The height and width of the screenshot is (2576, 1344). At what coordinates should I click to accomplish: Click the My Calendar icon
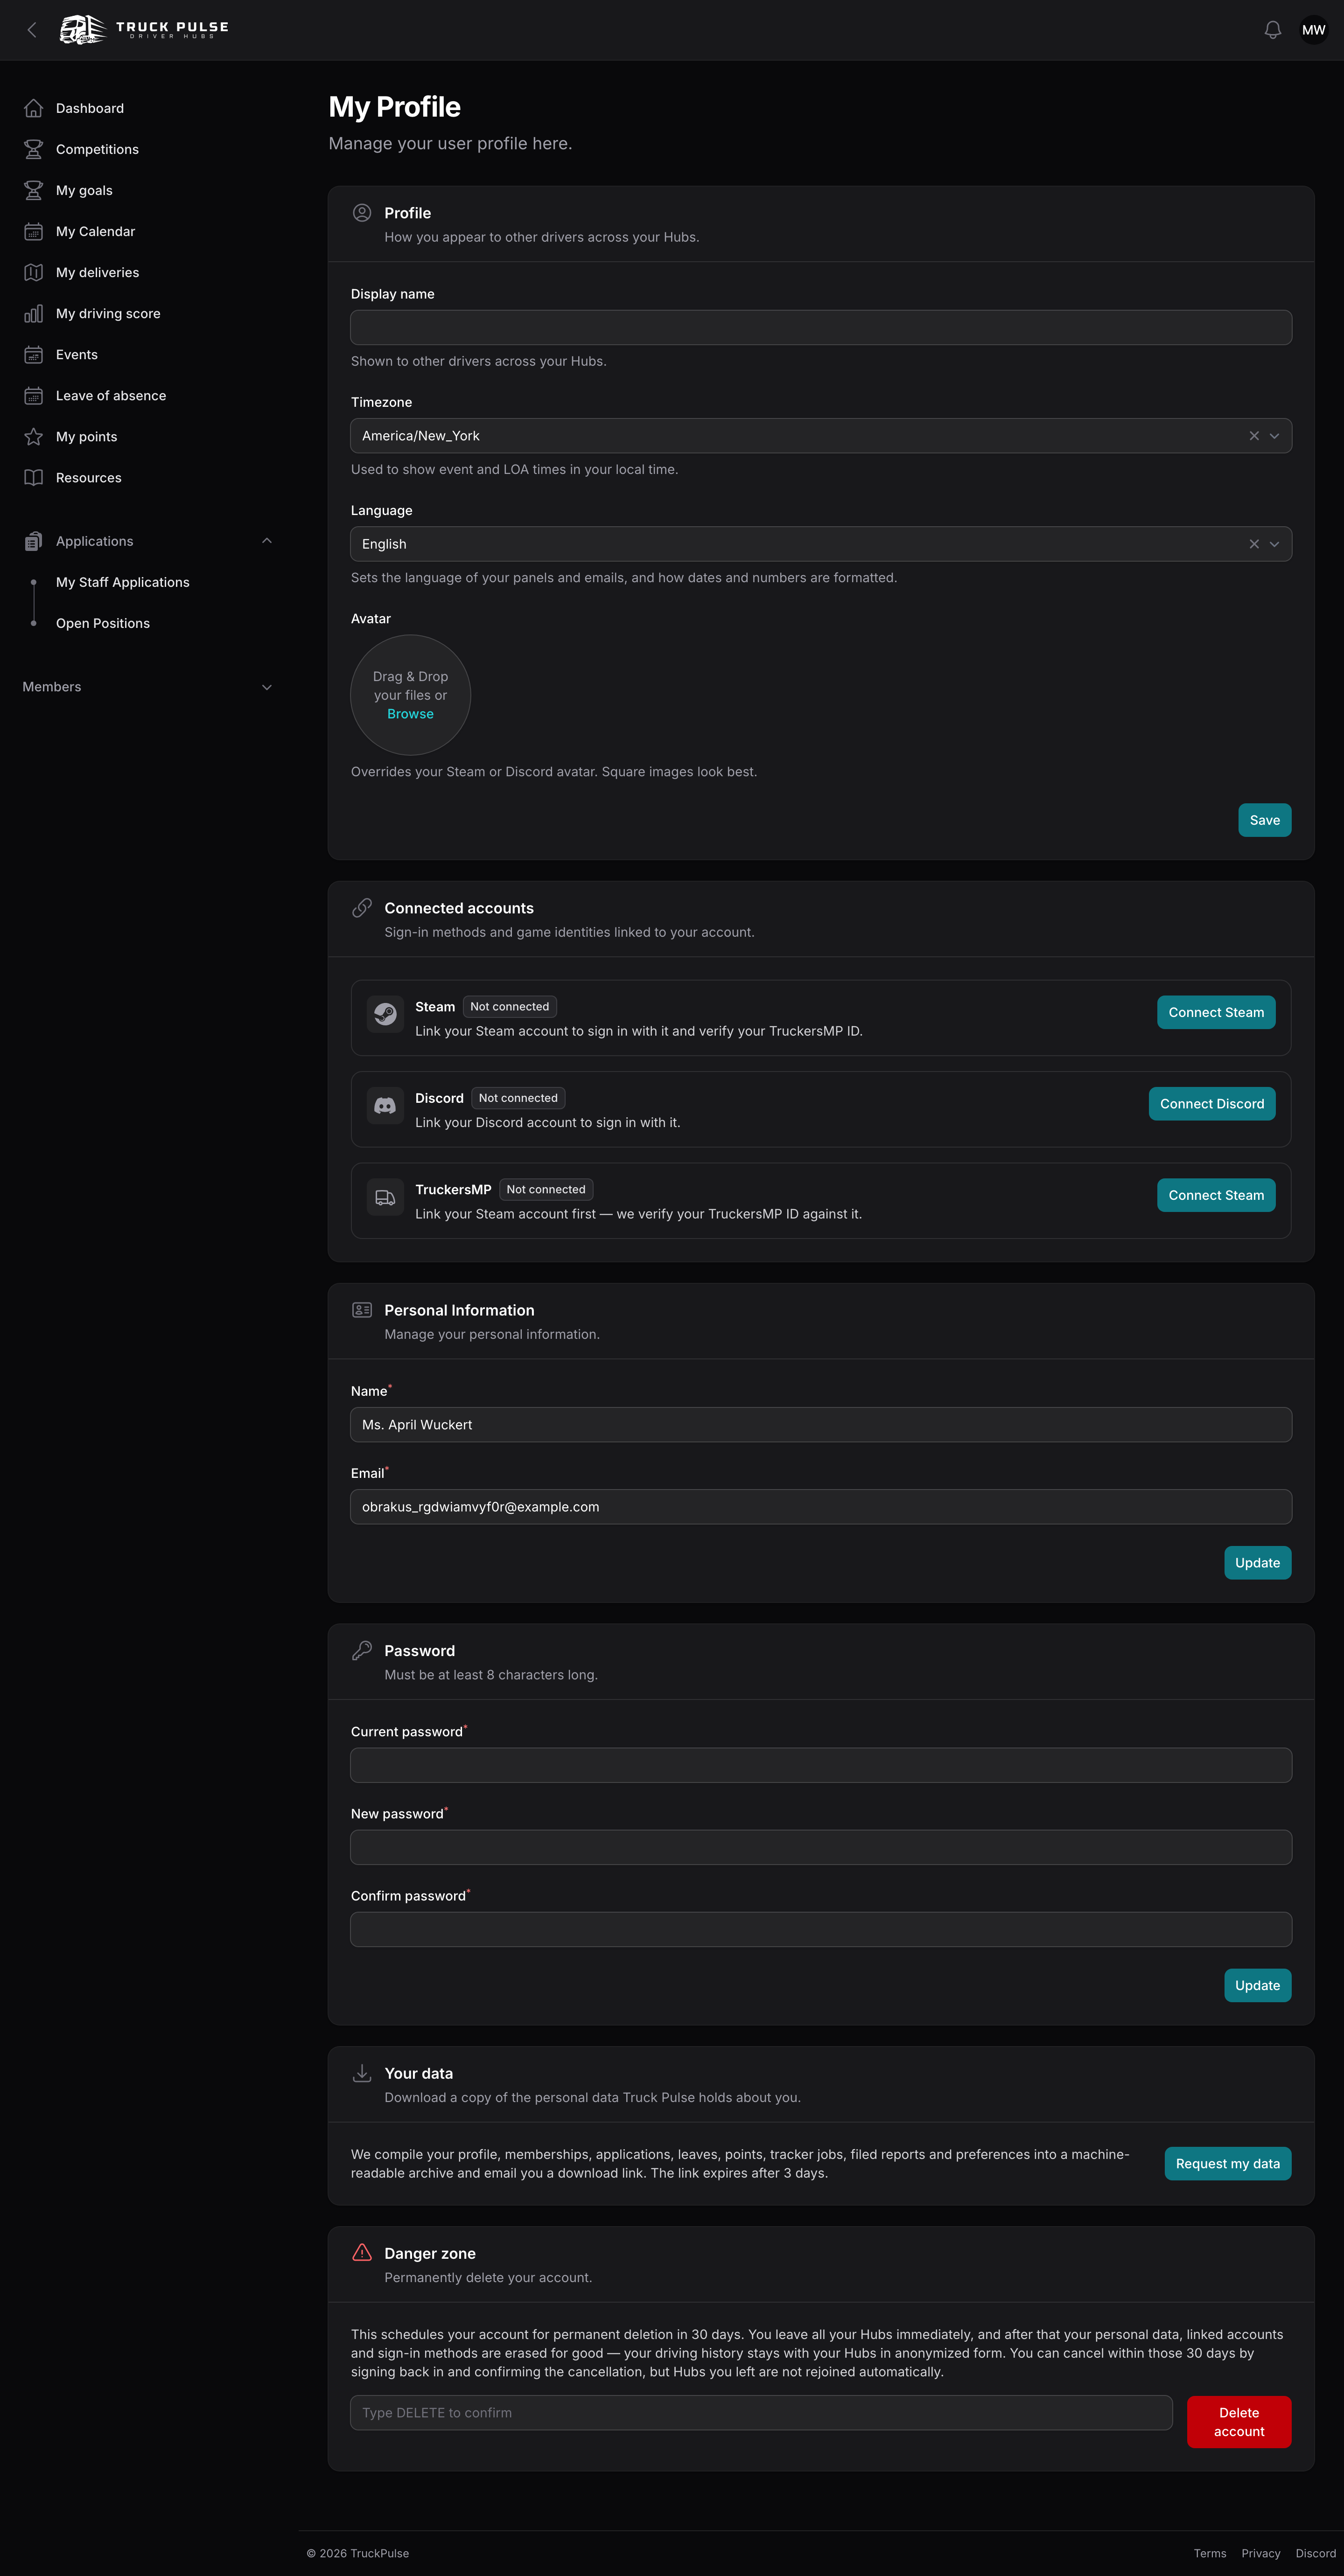coord(33,231)
